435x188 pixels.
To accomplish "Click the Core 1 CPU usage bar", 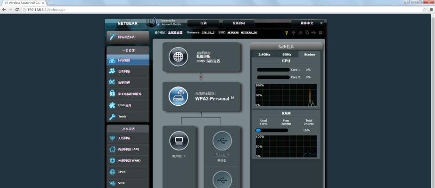I will [x=273, y=70].
